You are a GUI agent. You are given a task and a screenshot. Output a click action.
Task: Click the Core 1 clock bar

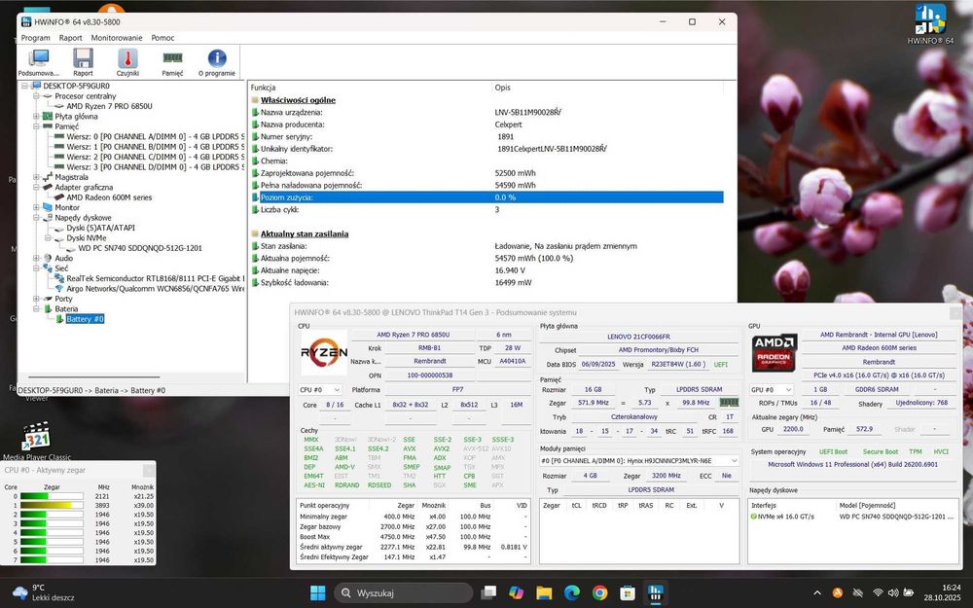coord(52,506)
